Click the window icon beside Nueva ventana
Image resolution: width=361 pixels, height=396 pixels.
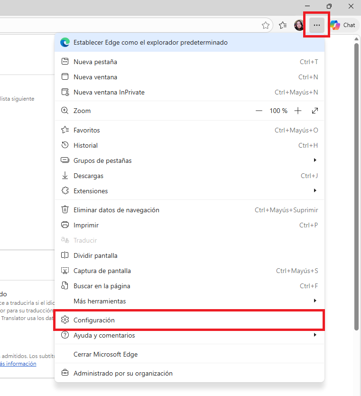click(x=65, y=76)
